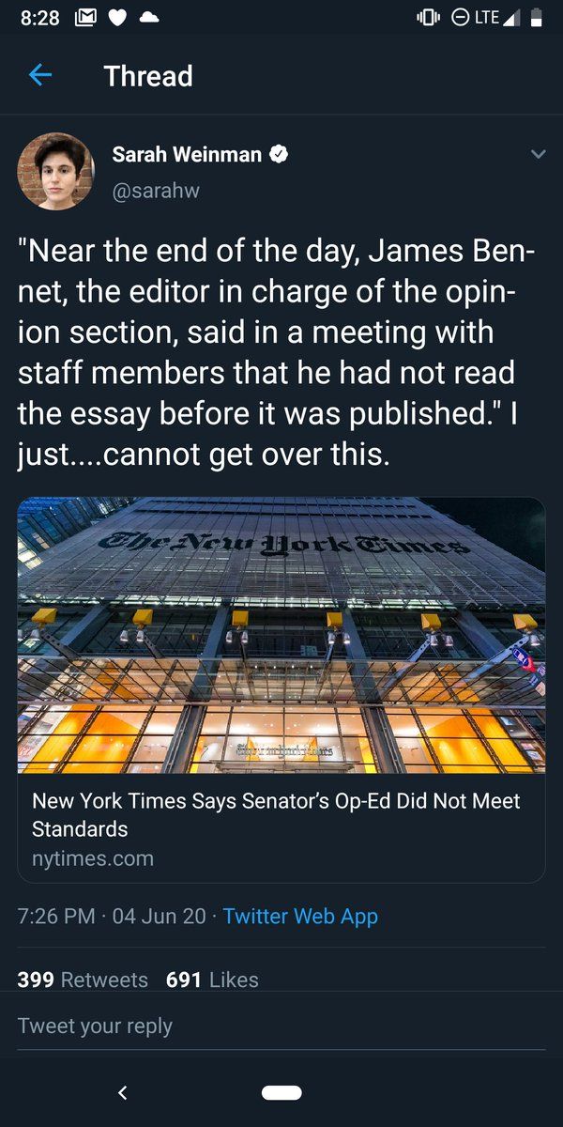Open the Twitter Web App source link
Screen dimensions: 563x1127
tap(300, 916)
